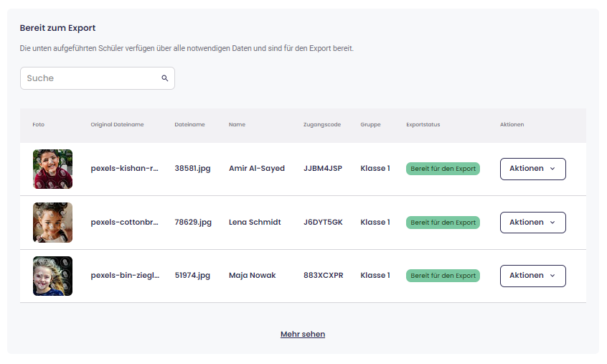
Task: Click the name Maja Nowak
Action: 253,275
